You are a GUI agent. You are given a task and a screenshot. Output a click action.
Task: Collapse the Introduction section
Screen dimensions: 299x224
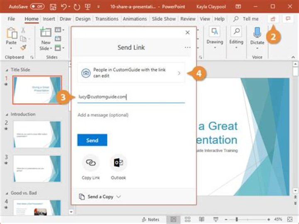pos(7,114)
